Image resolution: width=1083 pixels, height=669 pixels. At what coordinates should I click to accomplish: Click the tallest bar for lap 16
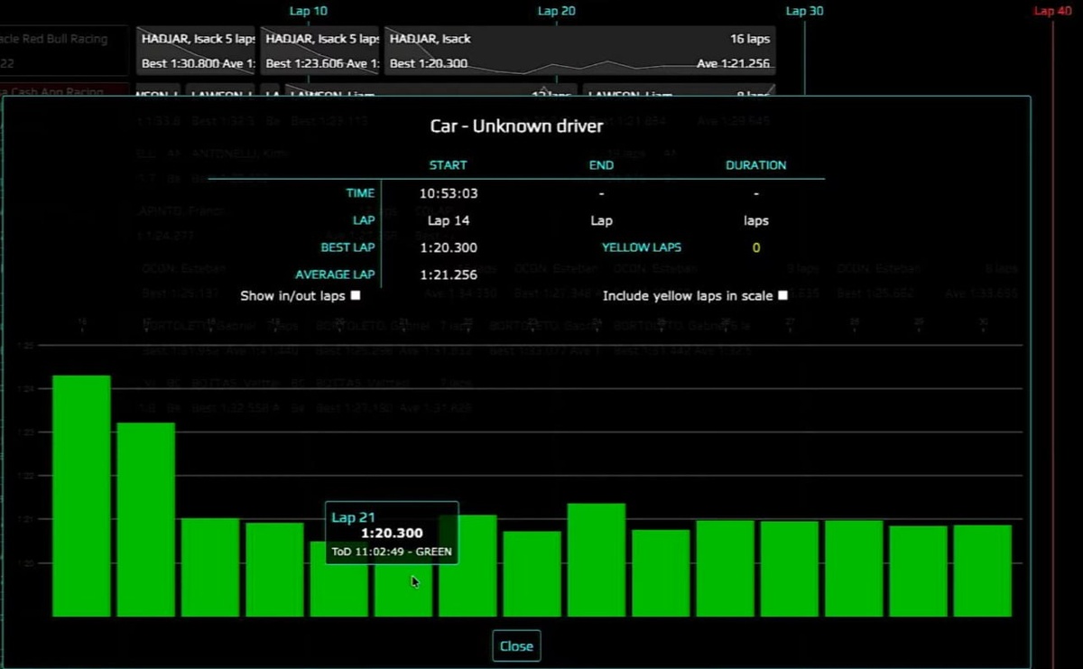click(x=81, y=496)
